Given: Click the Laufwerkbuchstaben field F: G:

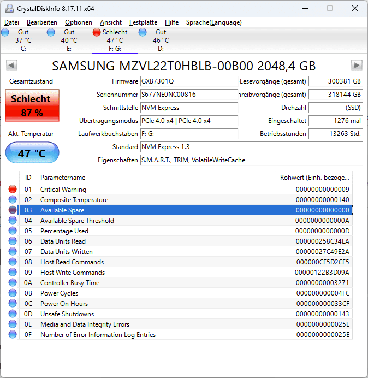Looking at the screenshot, I should click(x=189, y=134).
